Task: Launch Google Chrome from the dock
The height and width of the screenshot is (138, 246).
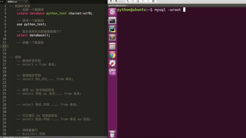Action: pyautogui.click(x=112, y=55)
